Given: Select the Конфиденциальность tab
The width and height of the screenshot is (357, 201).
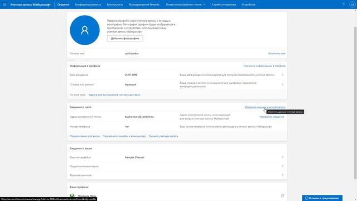Looking at the screenshot, I should click(x=88, y=4).
